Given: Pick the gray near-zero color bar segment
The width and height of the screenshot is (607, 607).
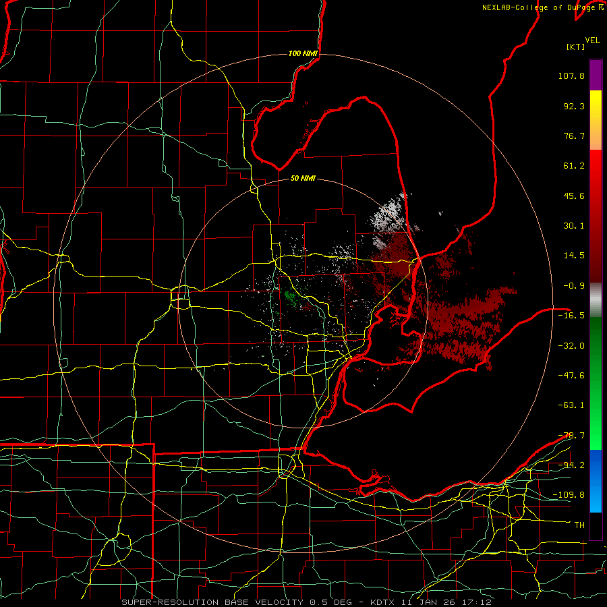Looking at the screenshot, I should tap(596, 300).
